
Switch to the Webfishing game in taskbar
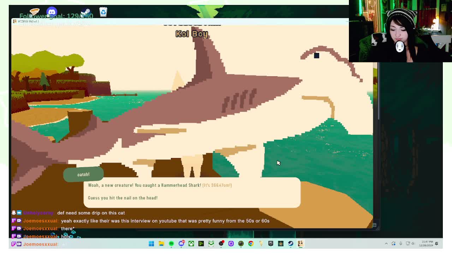[x=301, y=243]
